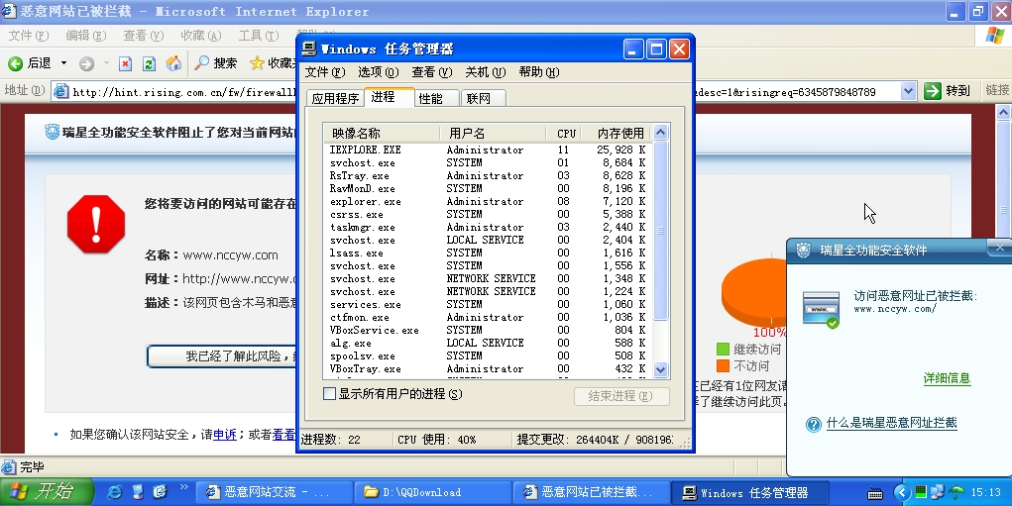
Task: Click the page icon in the address bar
Action: [61, 91]
